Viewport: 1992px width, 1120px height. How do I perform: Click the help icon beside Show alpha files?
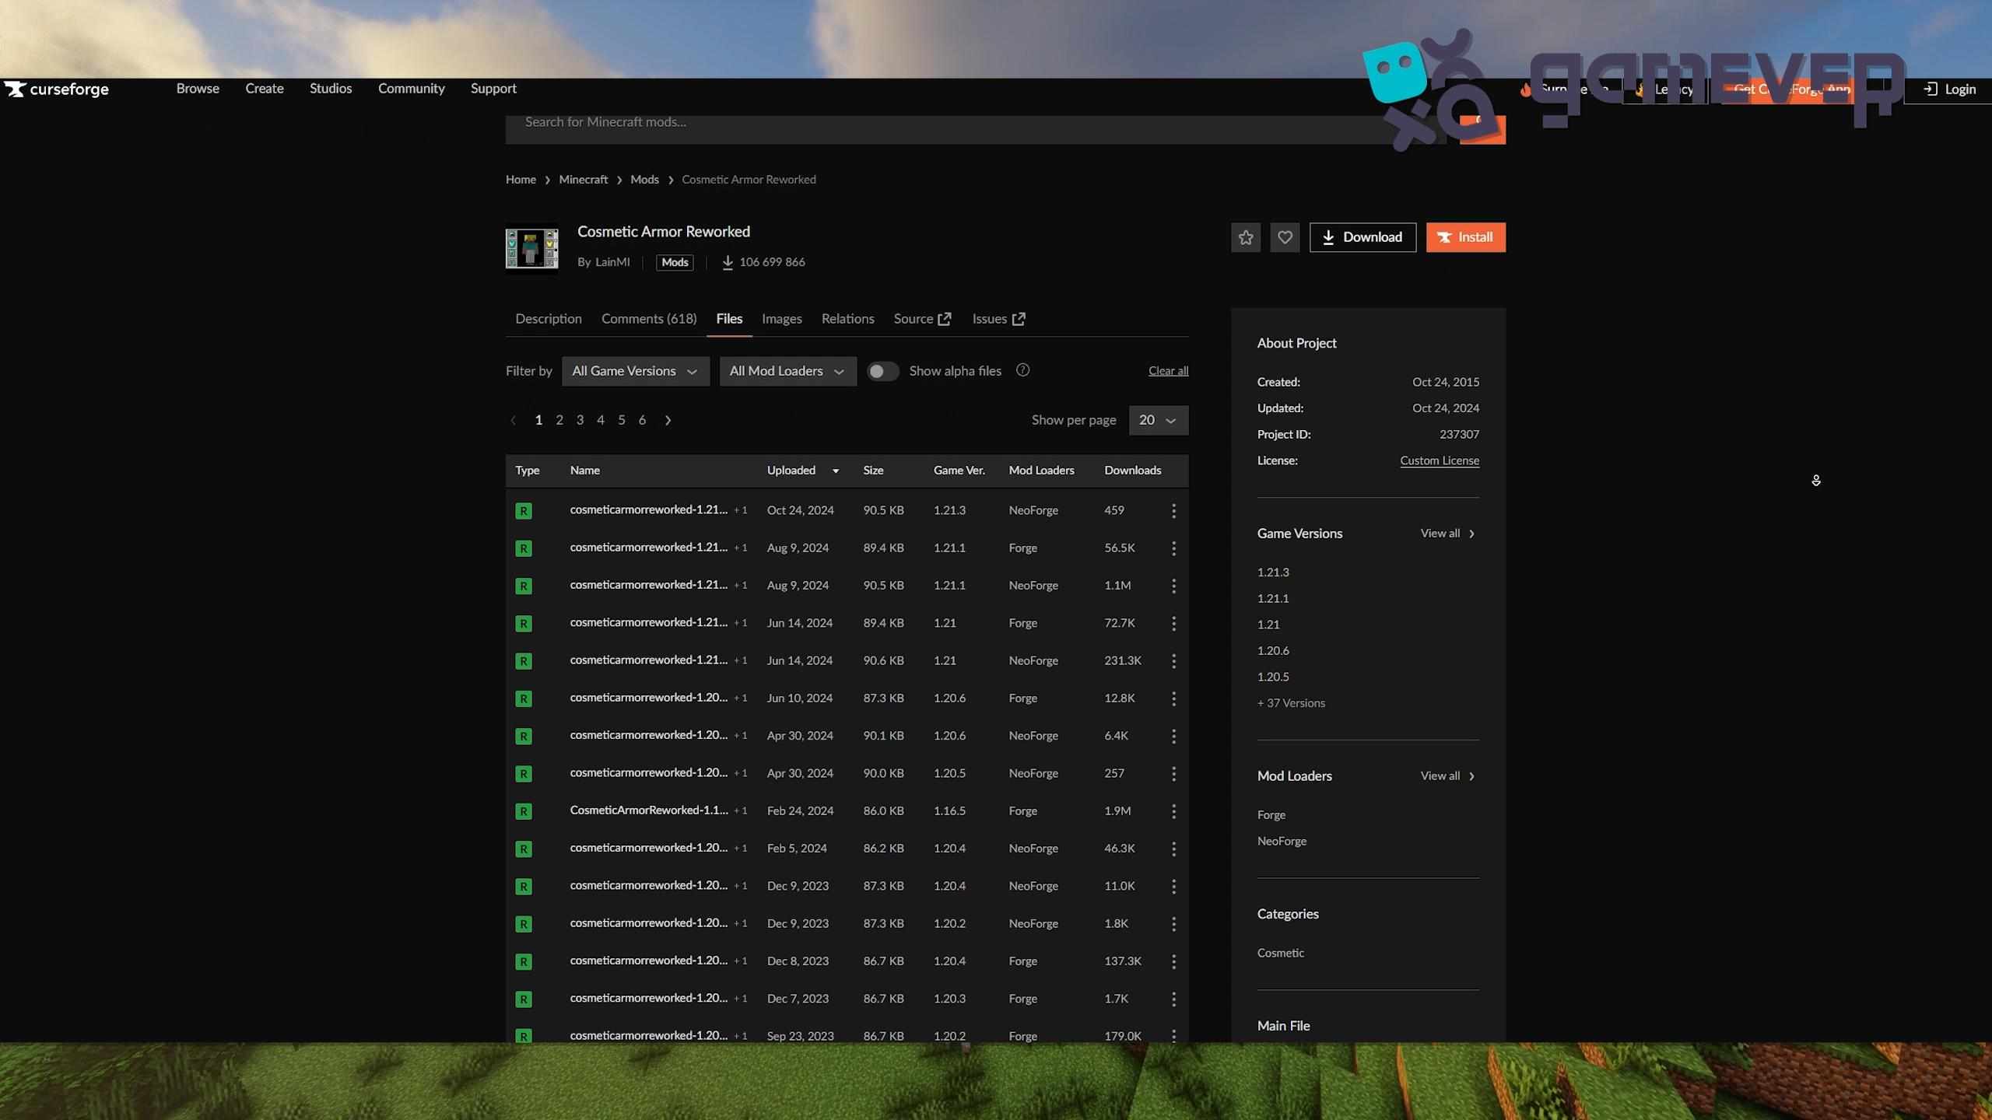[1022, 370]
